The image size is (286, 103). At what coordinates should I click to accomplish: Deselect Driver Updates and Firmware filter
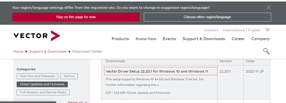click(42, 84)
